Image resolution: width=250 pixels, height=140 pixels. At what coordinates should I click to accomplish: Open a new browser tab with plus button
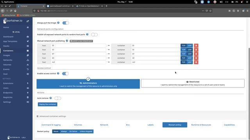coord(107,6)
